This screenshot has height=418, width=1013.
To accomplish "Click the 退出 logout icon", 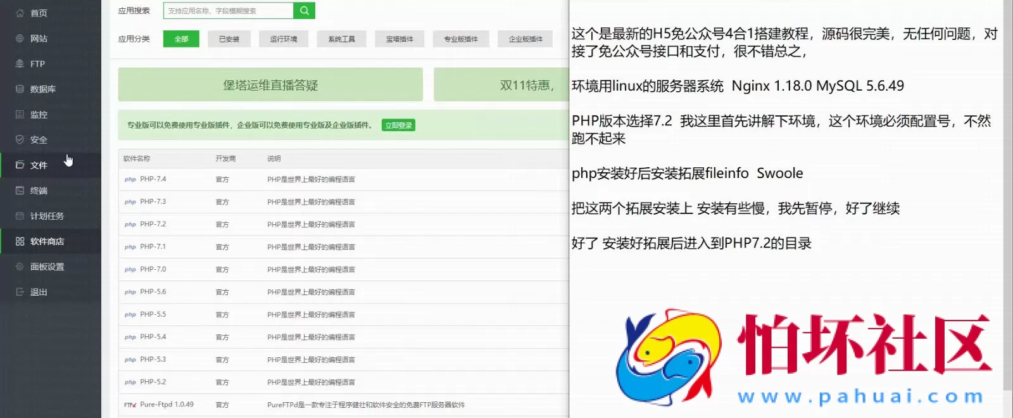I will pyautogui.click(x=20, y=292).
